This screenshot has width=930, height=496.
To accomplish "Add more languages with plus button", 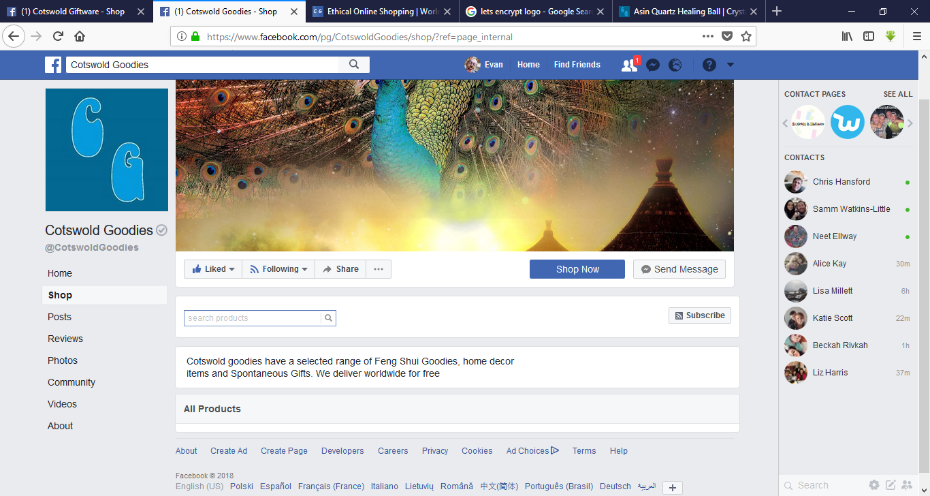I will click(672, 488).
